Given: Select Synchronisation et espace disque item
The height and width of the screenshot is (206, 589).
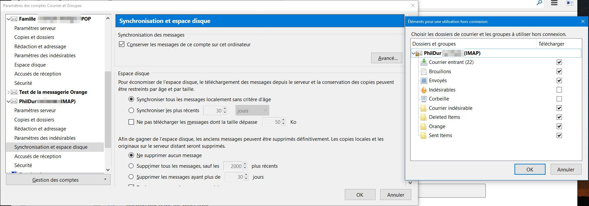Looking at the screenshot, I should pos(55,147).
